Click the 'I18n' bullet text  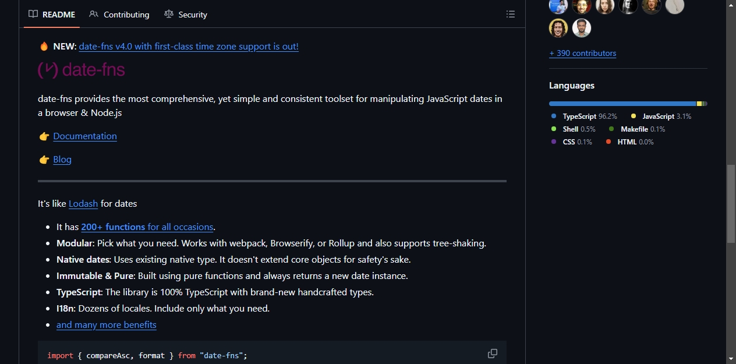point(163,308)
